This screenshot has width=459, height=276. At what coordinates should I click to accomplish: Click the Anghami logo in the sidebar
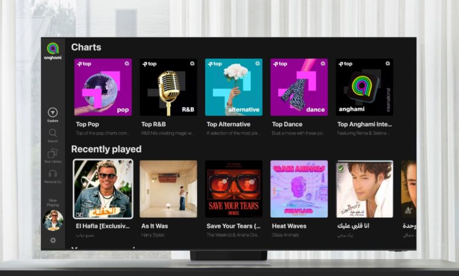tap(53, 51)
